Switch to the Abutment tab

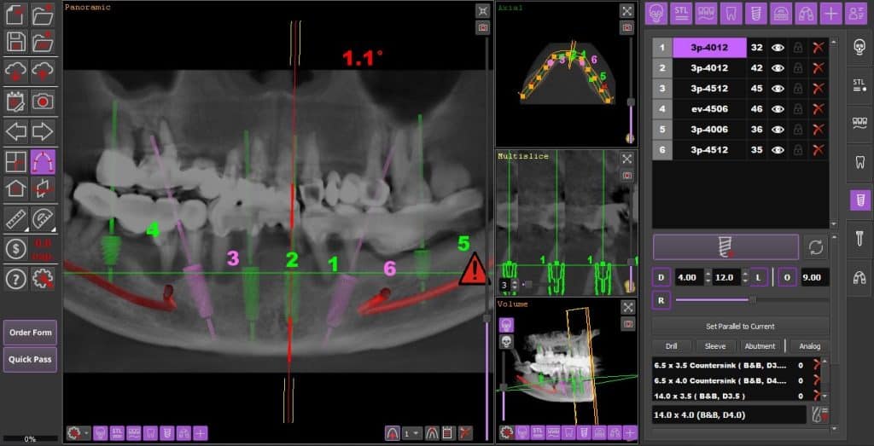coord(760,346)
